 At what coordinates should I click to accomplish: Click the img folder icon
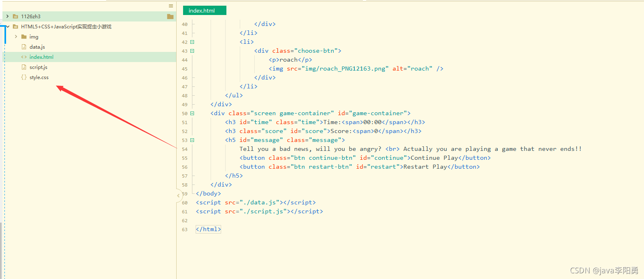24,37
